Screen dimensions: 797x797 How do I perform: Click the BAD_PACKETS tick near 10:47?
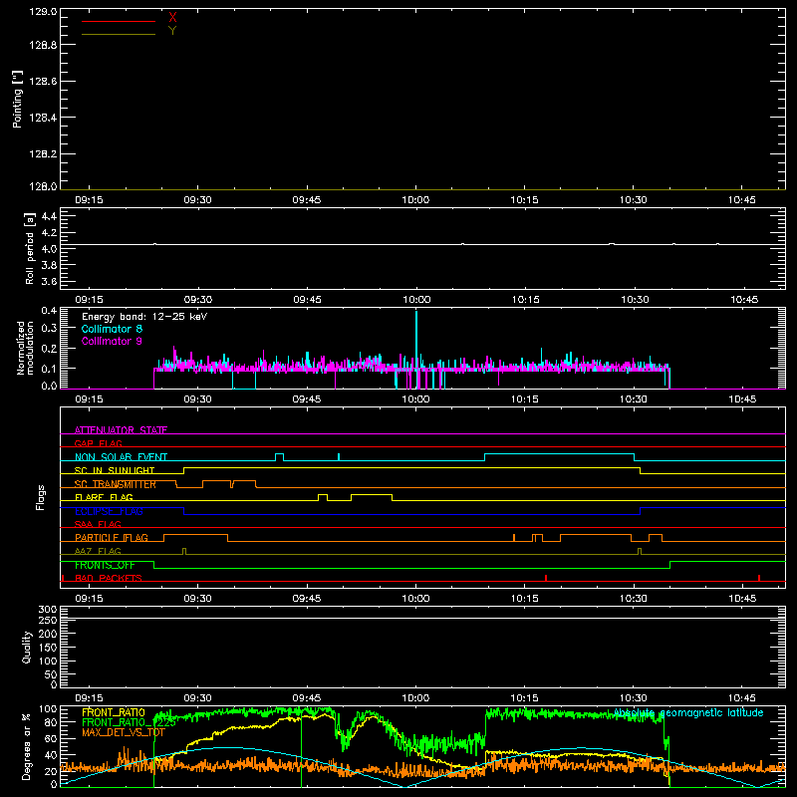759,578
